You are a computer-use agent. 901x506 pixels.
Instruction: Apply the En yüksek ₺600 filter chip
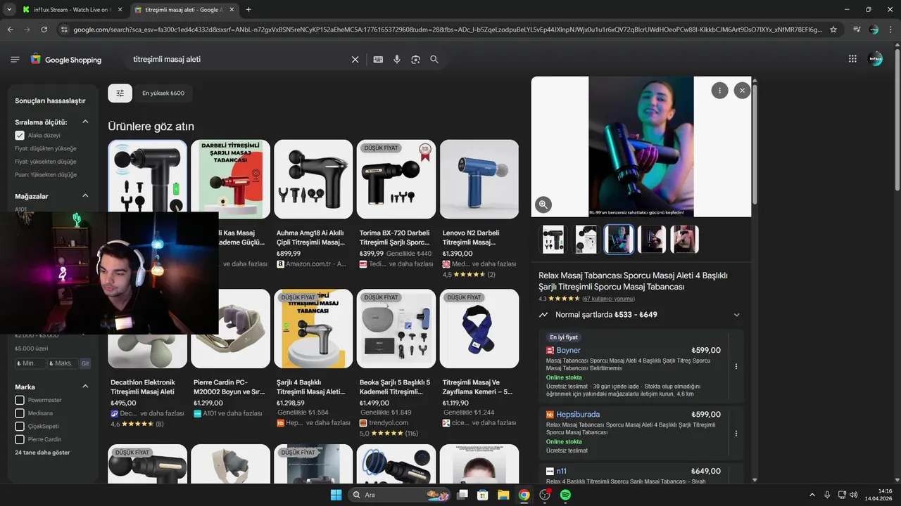[x=163, y=93]
